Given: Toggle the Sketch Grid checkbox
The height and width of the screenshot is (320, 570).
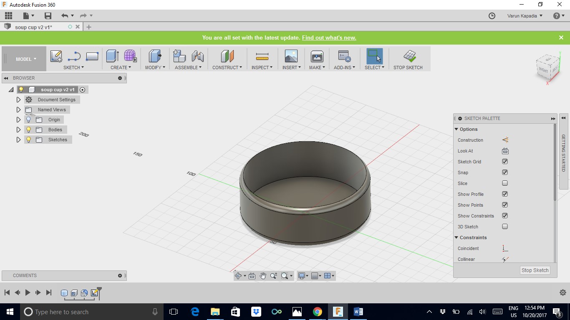Looking at the screenshot, I should [505, 162].
